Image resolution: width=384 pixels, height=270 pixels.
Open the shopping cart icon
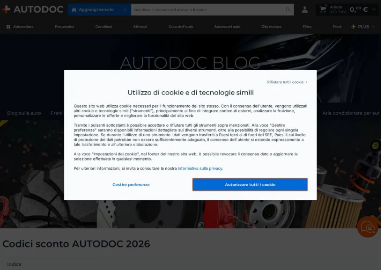(323, 9)
